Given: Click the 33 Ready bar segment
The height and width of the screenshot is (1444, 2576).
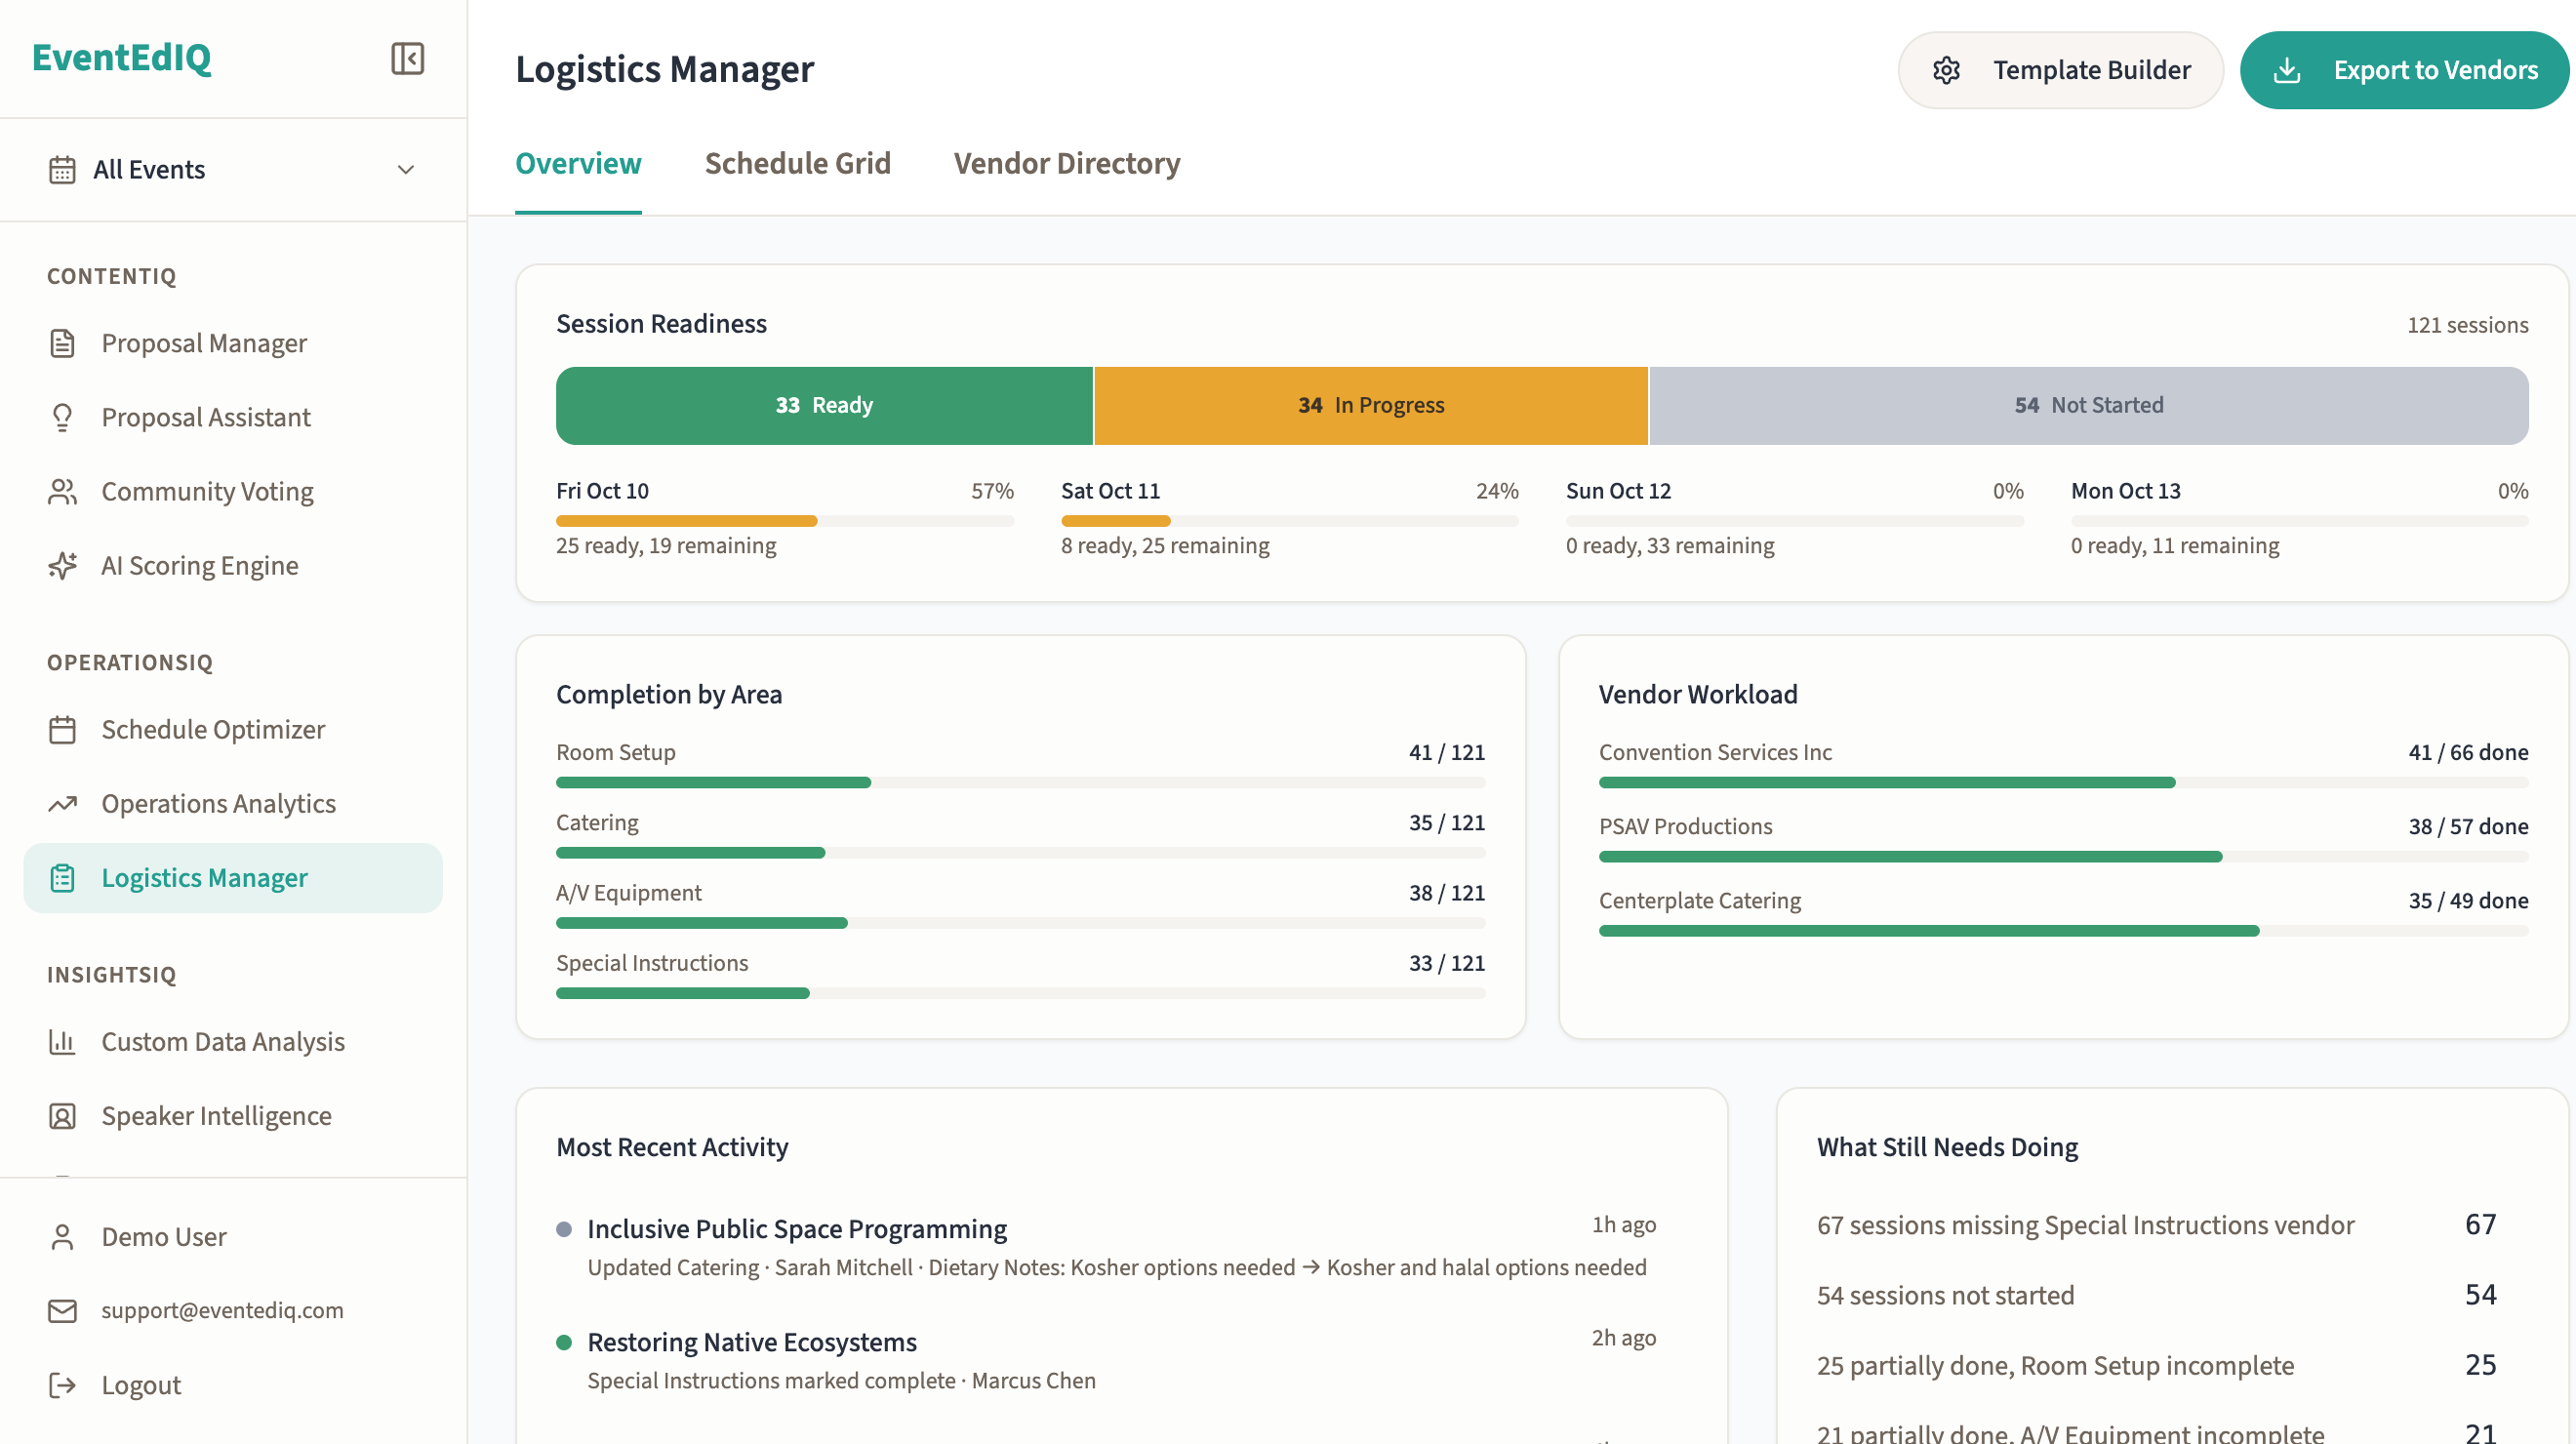Looking at the screenshot, I should (824, 405).
